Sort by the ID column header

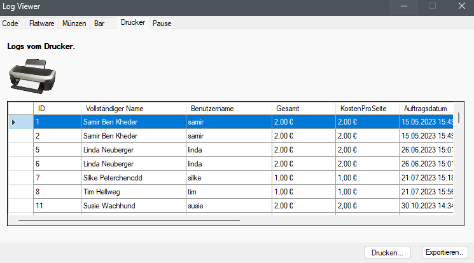coord(57,109)
